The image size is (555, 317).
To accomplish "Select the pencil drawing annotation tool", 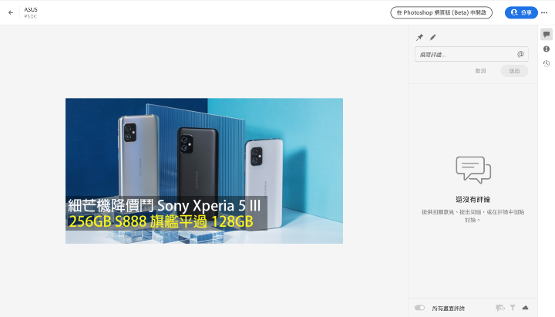I will (x=433, y=37).
